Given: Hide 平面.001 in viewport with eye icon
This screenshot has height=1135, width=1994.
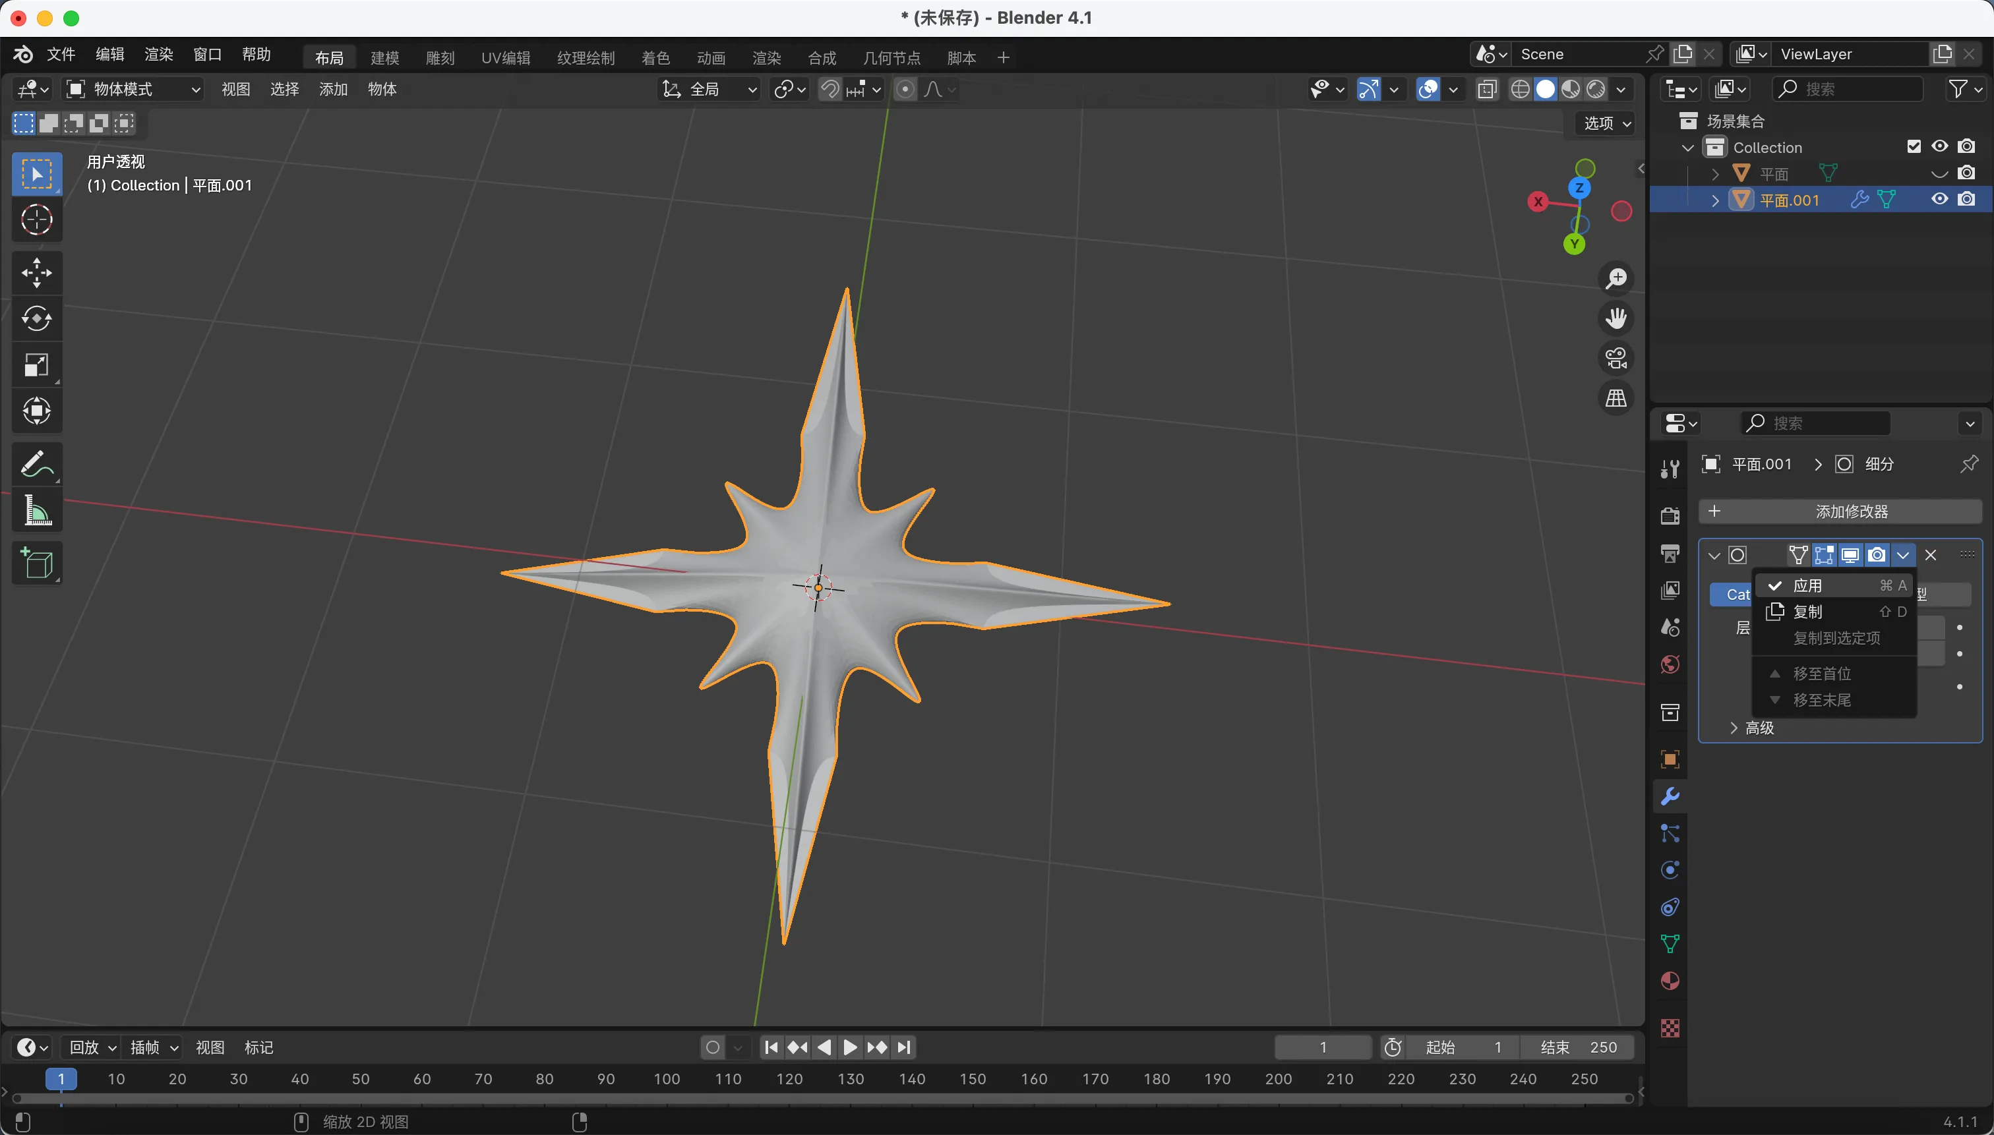Looking at the screenshot, I should coord(1939,200).
